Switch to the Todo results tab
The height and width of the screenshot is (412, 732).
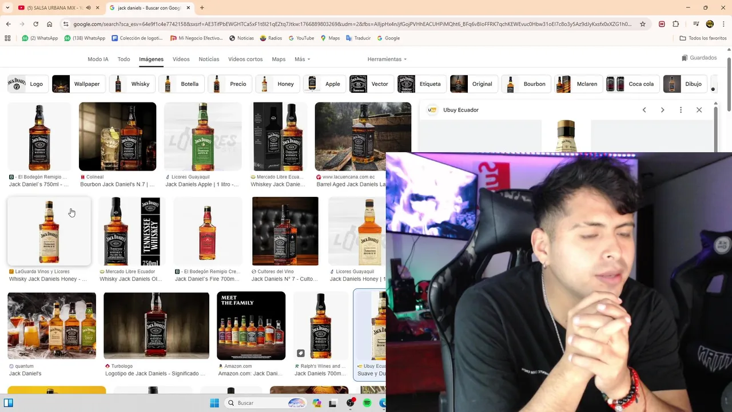pos(124,59)
